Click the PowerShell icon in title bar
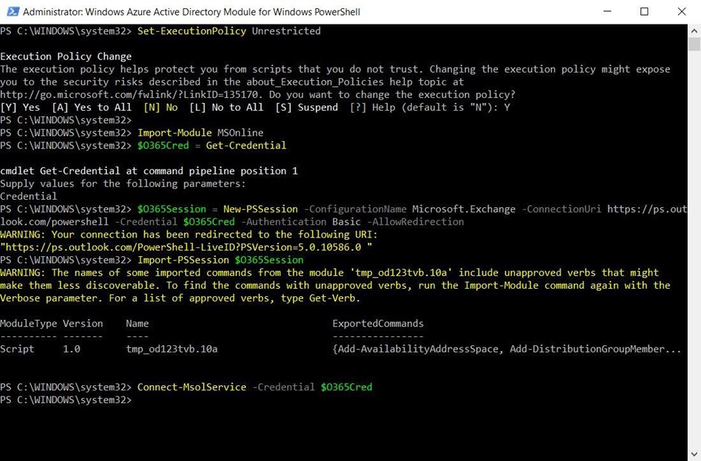Image resolution: width=701 pixels, height=461 pixels. pos(13,12)
